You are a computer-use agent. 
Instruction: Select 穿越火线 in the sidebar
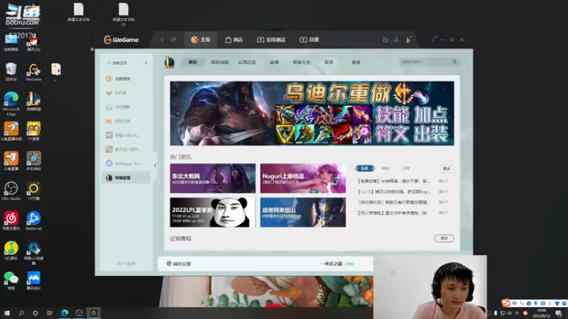point(126,135)
